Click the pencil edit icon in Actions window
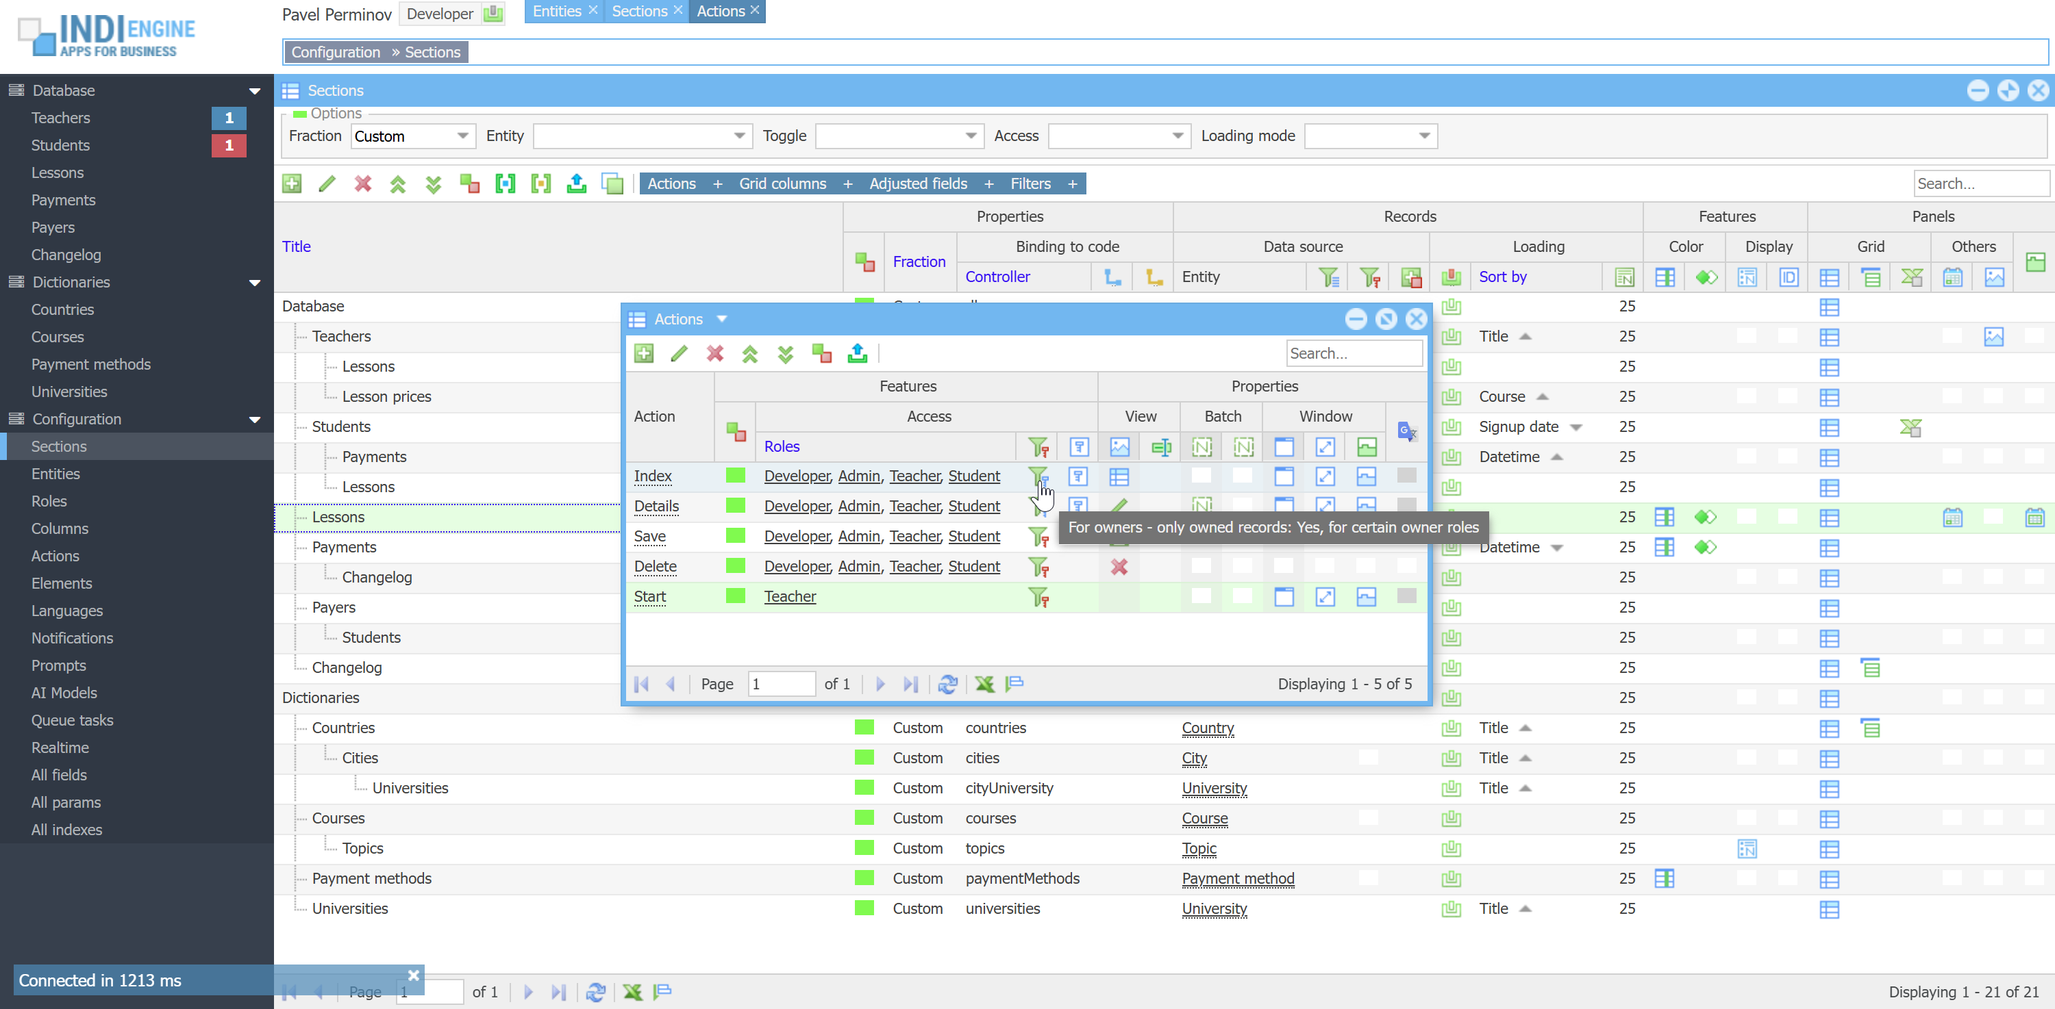Image resolution: width=2055 pixels, height=1009 pixels. point(679,353)
